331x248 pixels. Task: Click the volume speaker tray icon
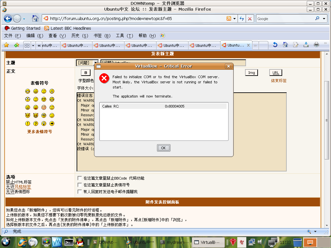[262, 242]
